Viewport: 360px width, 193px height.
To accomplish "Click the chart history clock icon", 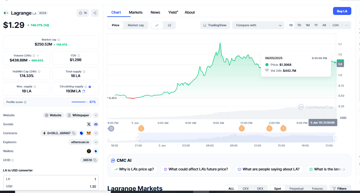I will pos(111,129).
